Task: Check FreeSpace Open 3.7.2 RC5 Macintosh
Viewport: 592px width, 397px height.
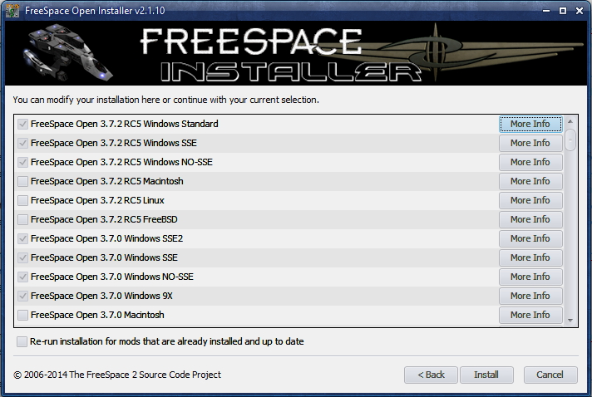Action: 22,181
